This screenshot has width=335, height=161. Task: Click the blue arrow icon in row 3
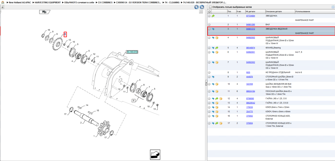(213, 29)
